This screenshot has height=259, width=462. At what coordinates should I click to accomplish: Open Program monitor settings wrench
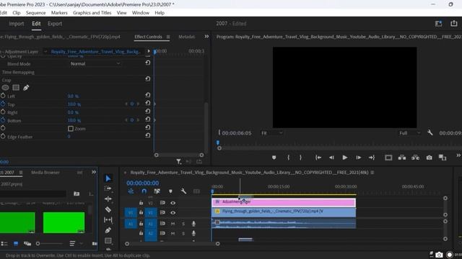430,132
